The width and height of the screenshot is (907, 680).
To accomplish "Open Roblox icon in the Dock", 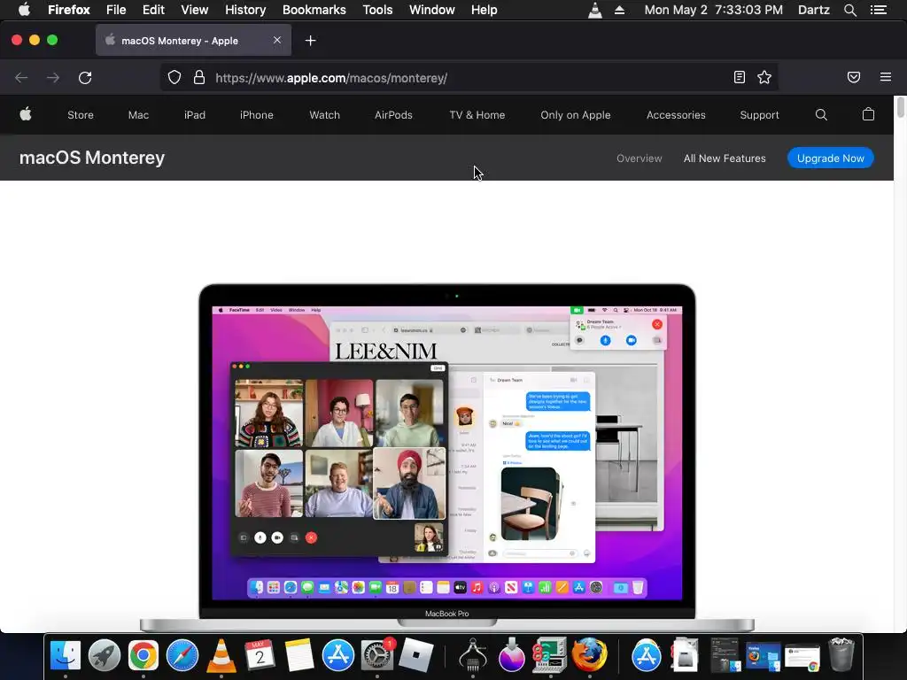I will [416, 656].
